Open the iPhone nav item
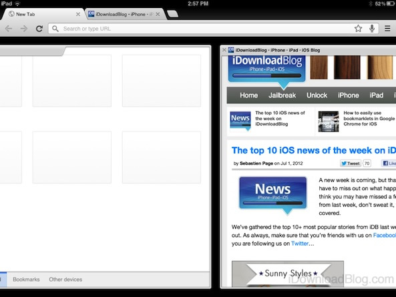 (x=349, y=95)
